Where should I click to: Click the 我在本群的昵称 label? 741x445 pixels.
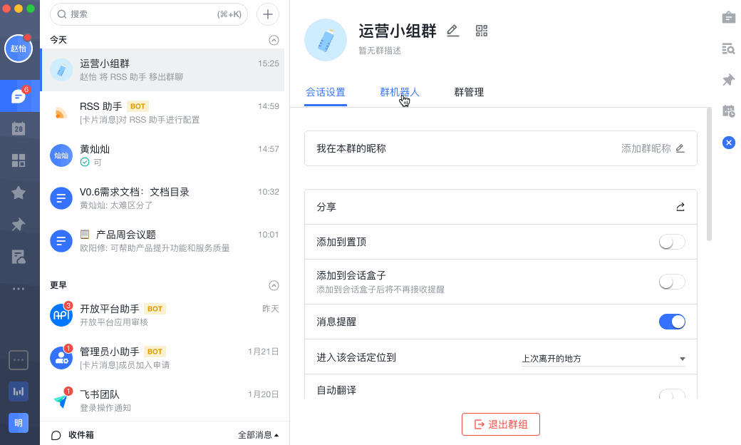351,148
